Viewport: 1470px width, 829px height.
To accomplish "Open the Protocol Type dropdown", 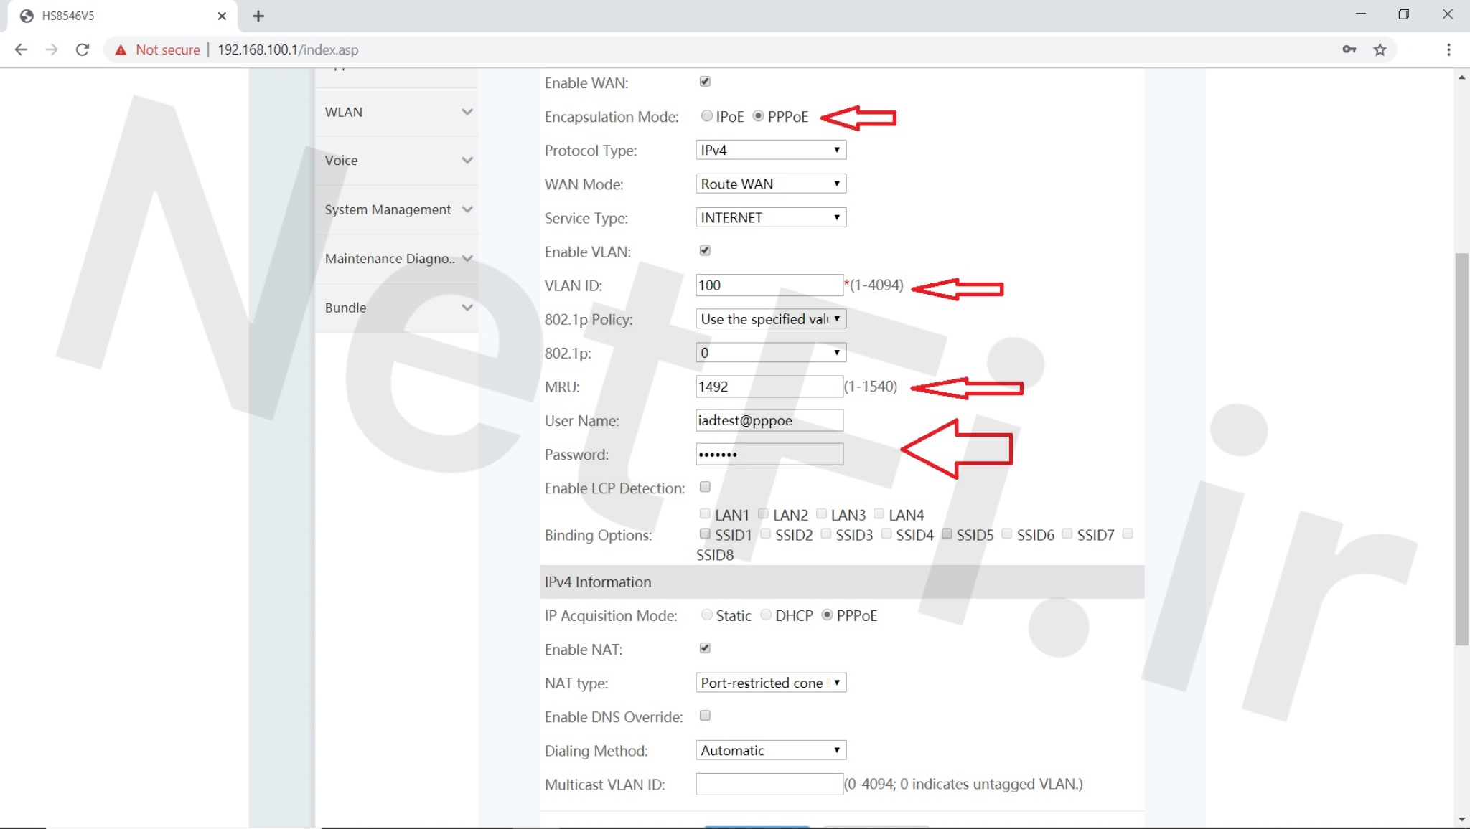I will [770, 150].
